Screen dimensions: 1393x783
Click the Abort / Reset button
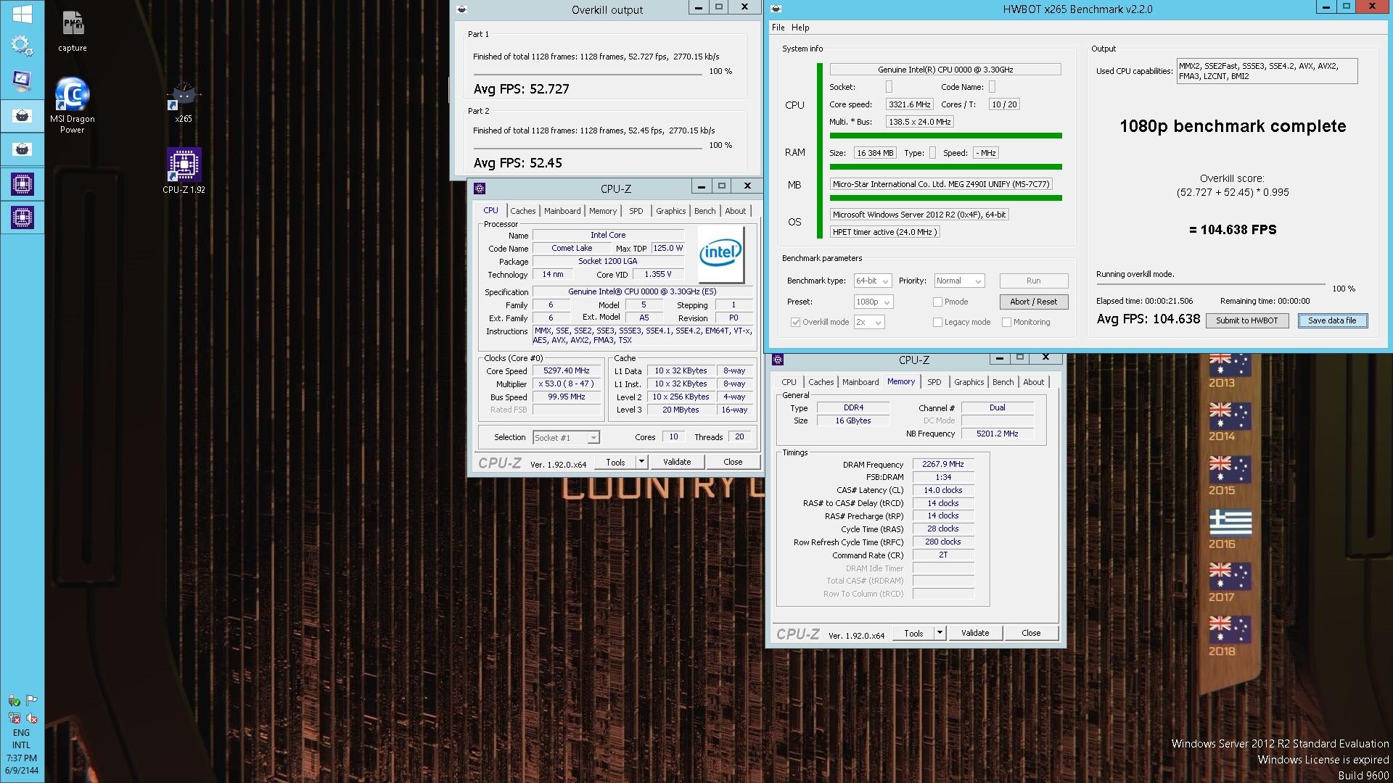tap(1034, 302)
